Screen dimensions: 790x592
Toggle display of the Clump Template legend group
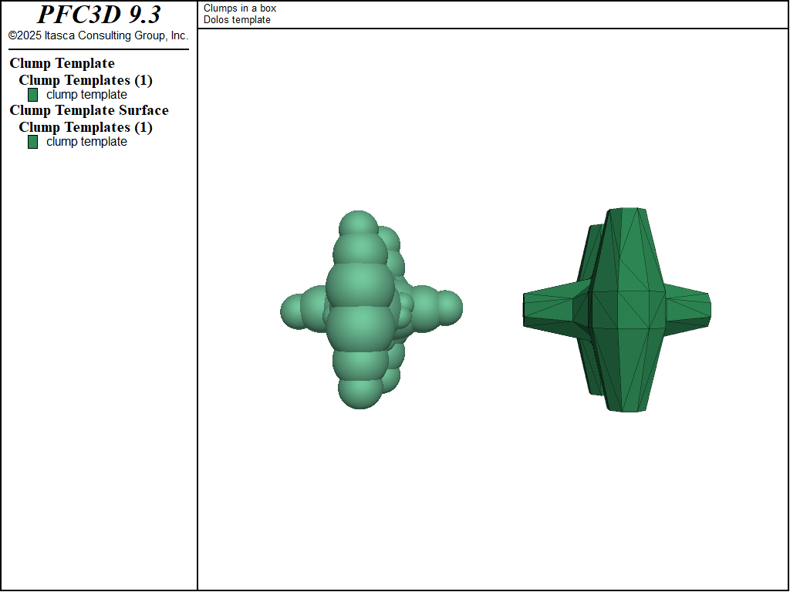62,63
